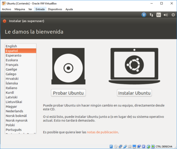This screenshot has height=149, width=177.
Task: Click the USB devices status icon
Action: click(x=125, y=146)
